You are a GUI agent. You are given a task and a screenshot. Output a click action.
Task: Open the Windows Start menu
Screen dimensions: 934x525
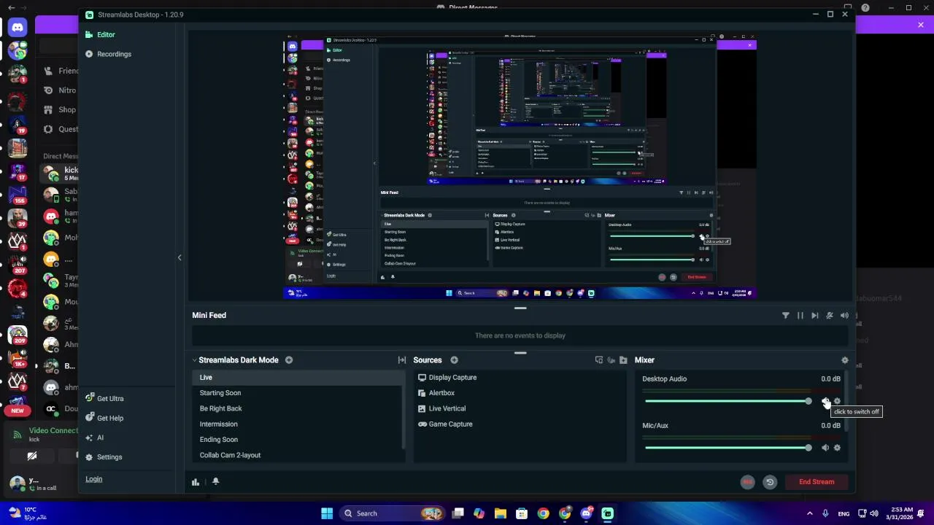tap(327, 513)
